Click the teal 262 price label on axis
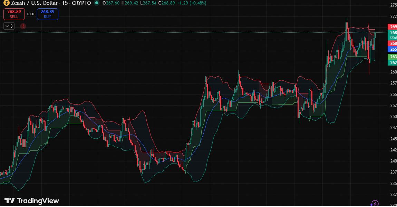This screenshot has height=207, width=397. point(393,62)
